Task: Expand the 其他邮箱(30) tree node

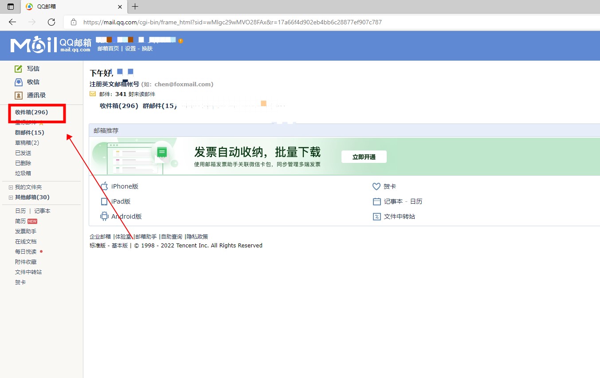Action: (11, 197)
